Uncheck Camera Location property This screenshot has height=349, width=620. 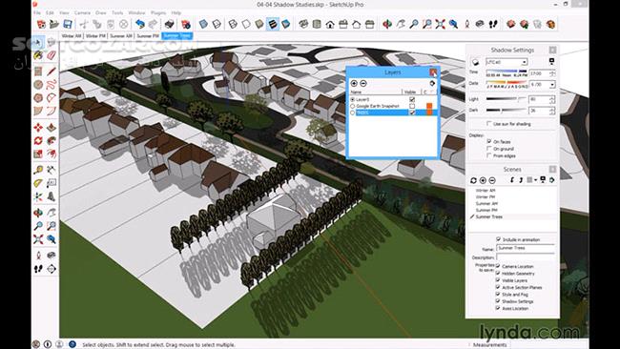498,266
